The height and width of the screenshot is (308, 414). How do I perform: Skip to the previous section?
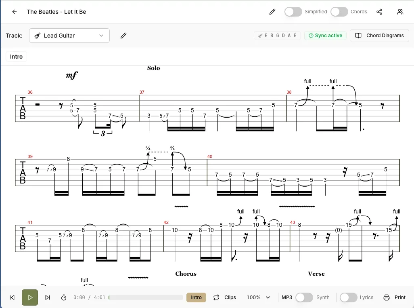pyautogui.click(x=12, y=297)
